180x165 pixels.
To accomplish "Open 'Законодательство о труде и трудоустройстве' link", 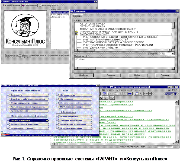I will point(93,140).
